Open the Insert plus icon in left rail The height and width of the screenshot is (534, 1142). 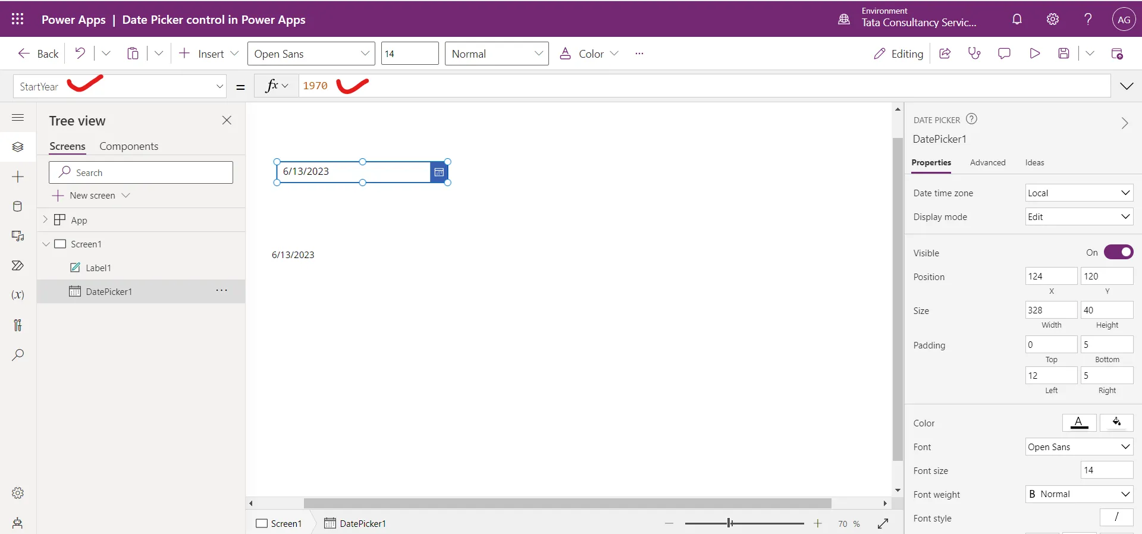coord(18,177)
